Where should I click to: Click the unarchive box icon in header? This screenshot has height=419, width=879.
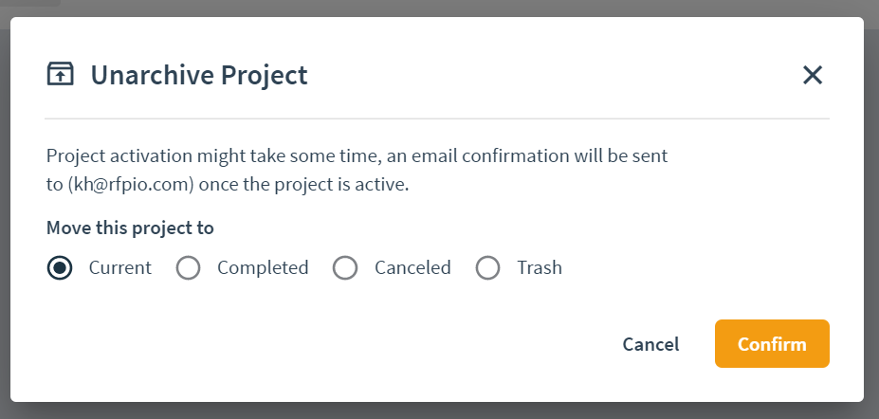pyautogui.click(x=60, y=74)
